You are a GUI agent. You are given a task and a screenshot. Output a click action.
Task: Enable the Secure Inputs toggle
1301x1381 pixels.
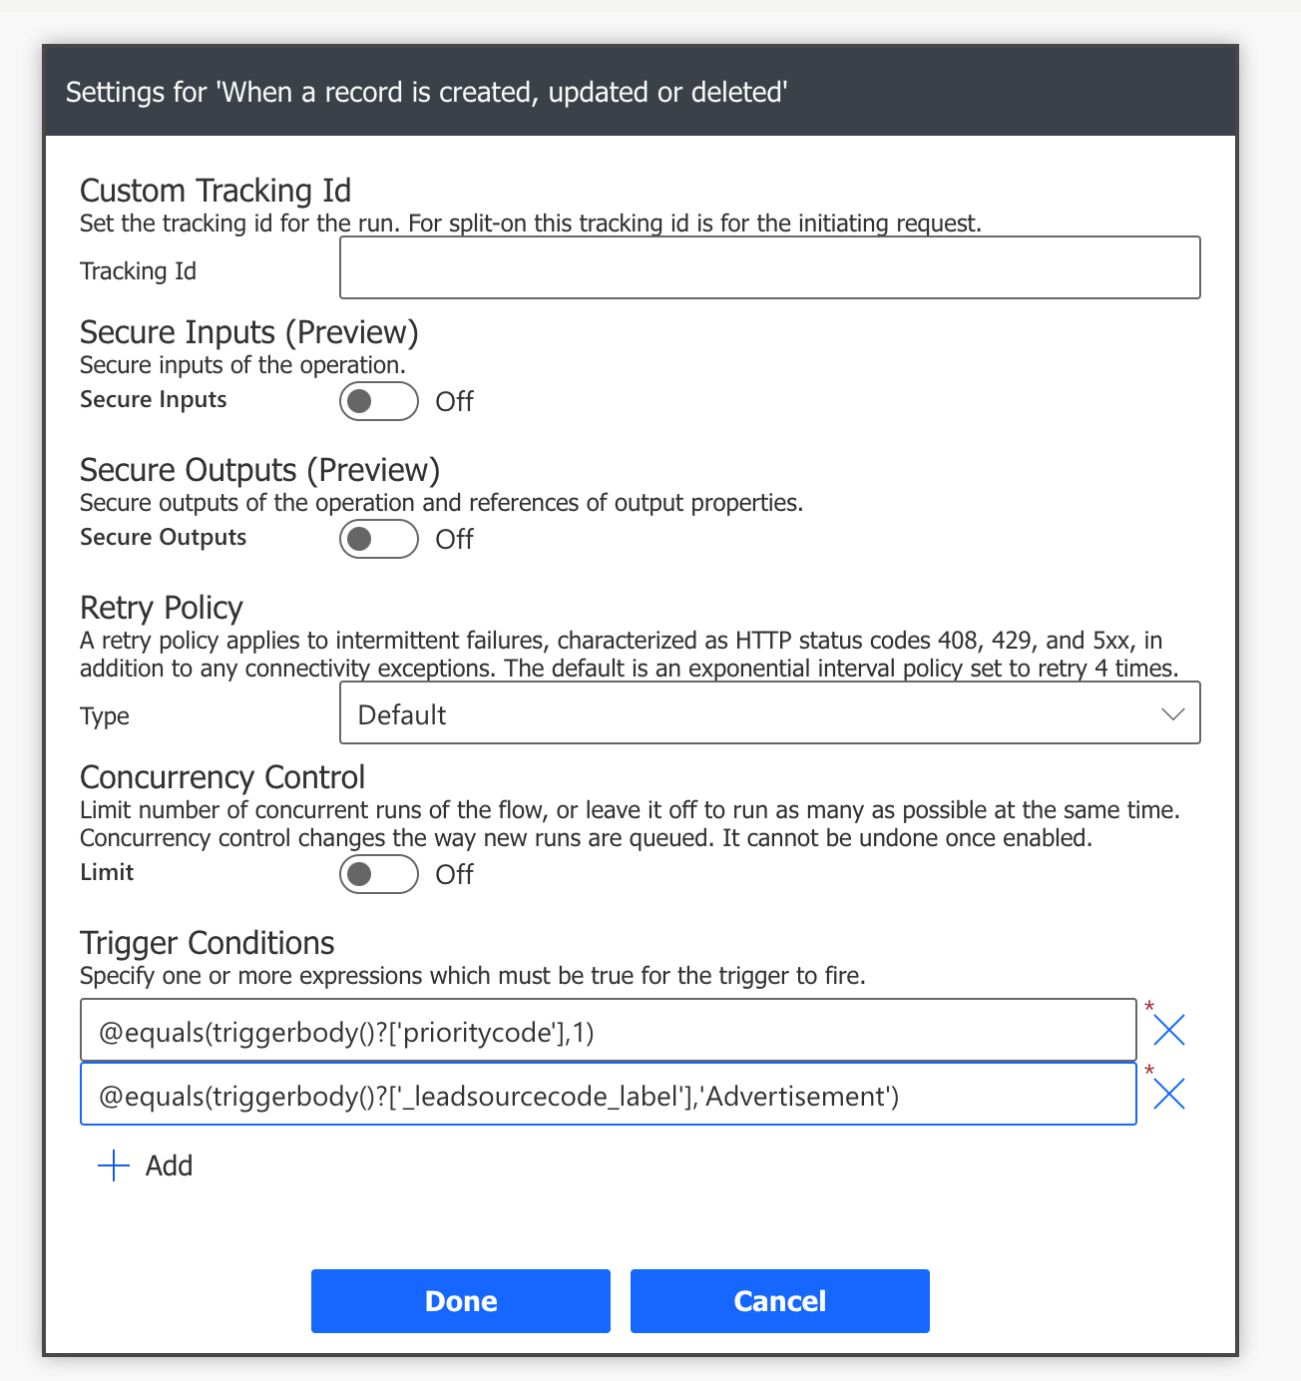pos(378,401)
